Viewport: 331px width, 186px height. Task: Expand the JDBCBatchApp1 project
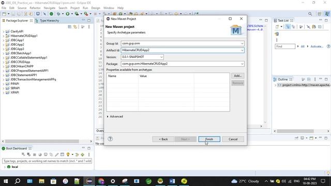pyautogui.click(x=4, y=53)
